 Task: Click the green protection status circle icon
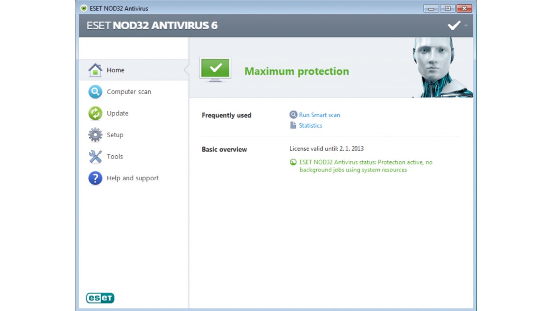click(x=293, y=162)
